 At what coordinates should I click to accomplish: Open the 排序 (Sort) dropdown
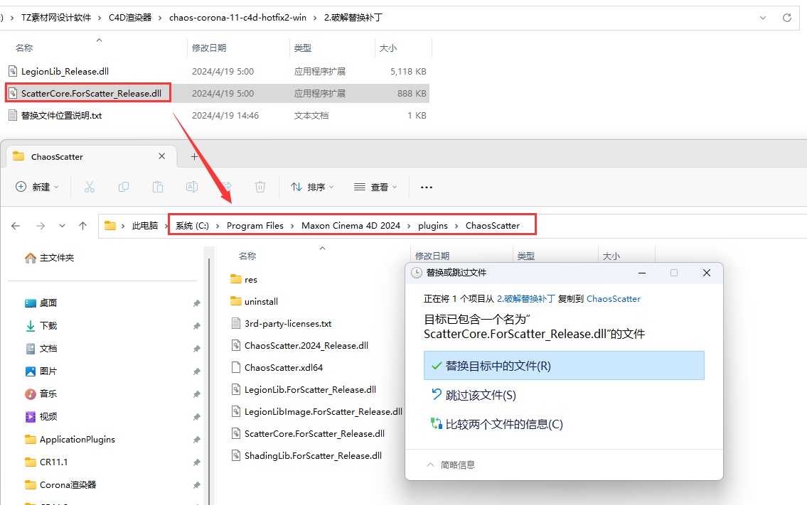click(312, 188)
